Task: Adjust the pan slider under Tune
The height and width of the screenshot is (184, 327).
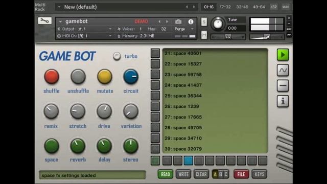Action: point(228,37)
